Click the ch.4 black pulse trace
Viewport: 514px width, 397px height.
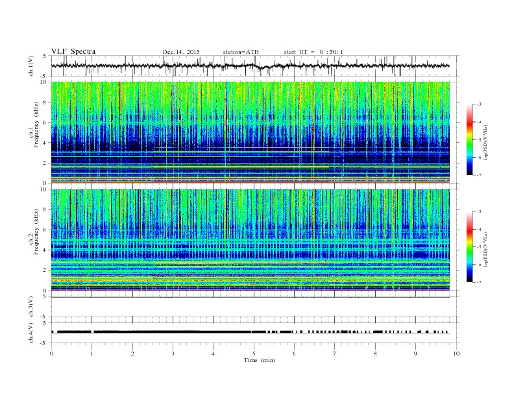click(x=251, y=332)
